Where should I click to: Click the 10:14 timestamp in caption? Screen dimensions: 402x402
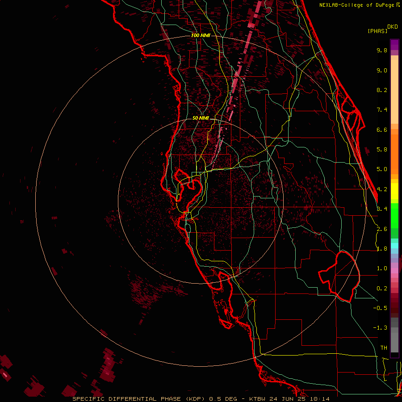(x=319, y=399)
